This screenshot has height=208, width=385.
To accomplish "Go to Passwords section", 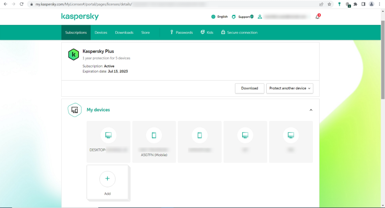I will [184, 32].
